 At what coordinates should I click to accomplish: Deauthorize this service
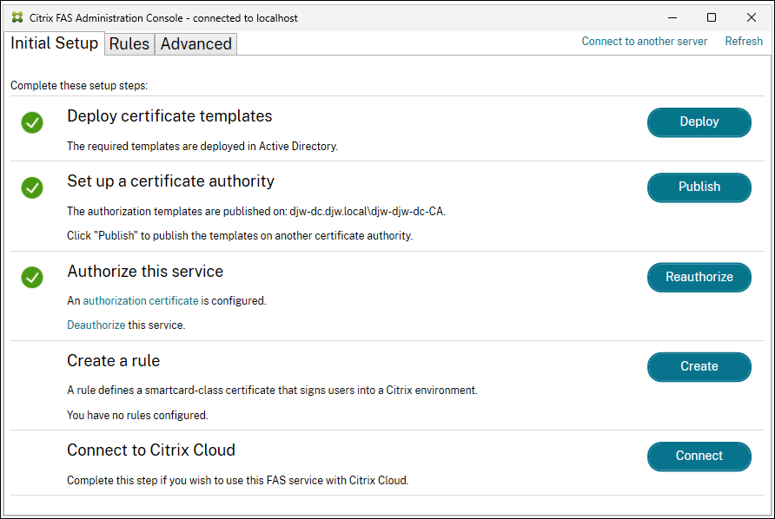(96, 325)
